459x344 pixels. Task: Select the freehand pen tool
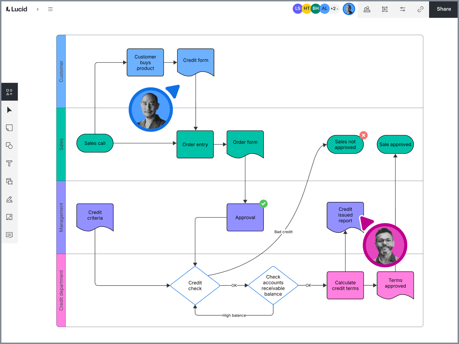pos(9,199)
